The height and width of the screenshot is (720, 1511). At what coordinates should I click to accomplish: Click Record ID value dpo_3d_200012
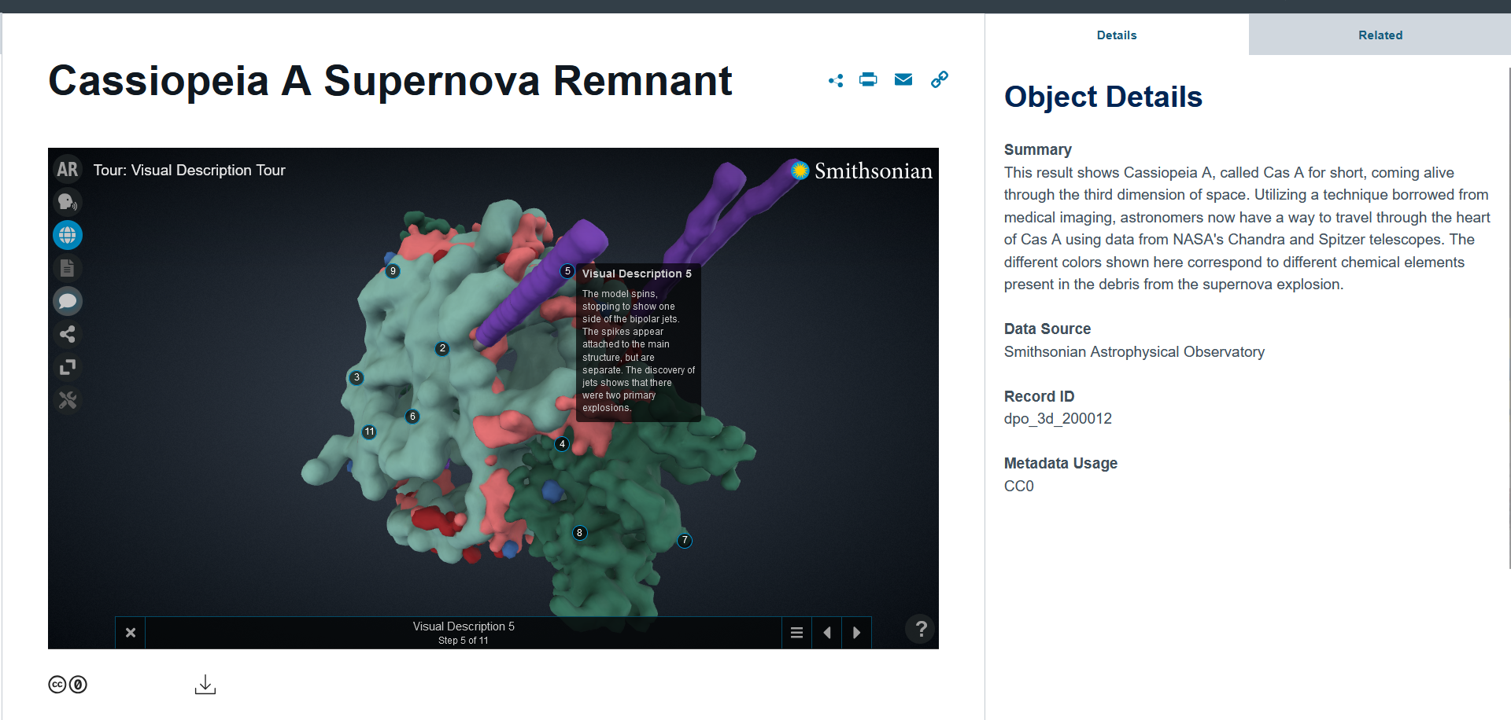coord(1058,419)
